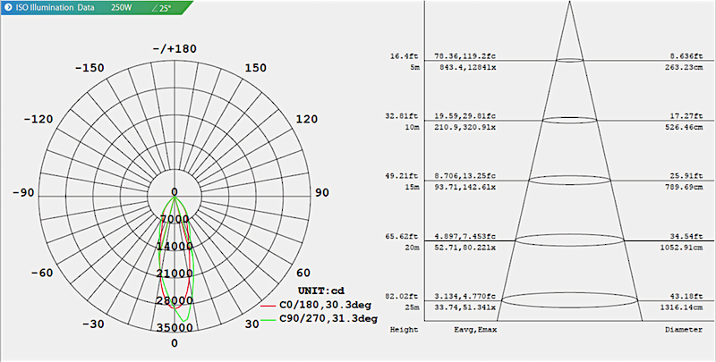Click the 1316.14cm diameter value
The height and width of the screenshot is (362, 716).
click(682, 307)
